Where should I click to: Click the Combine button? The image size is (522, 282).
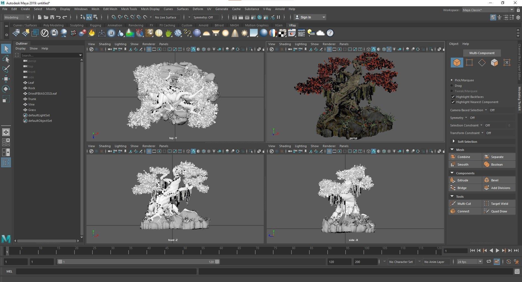[465, 157]
